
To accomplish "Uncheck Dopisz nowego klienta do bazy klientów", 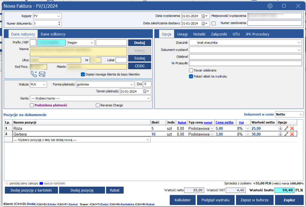I will pyautogui.click(x=83, y=74).
